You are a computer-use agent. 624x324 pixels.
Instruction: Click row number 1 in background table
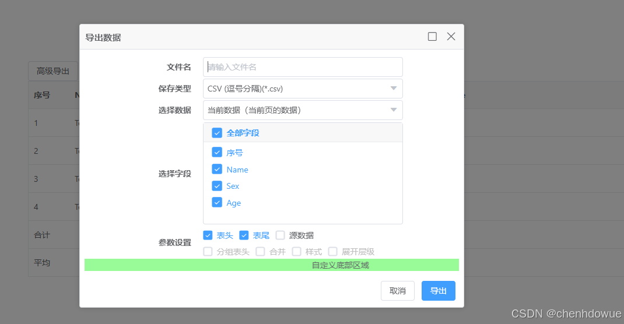click(x=36, y=123)
